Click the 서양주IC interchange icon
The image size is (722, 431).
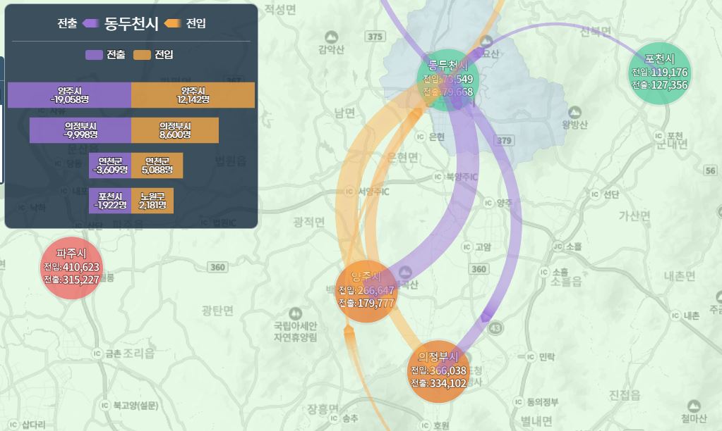tap(350, 191)
